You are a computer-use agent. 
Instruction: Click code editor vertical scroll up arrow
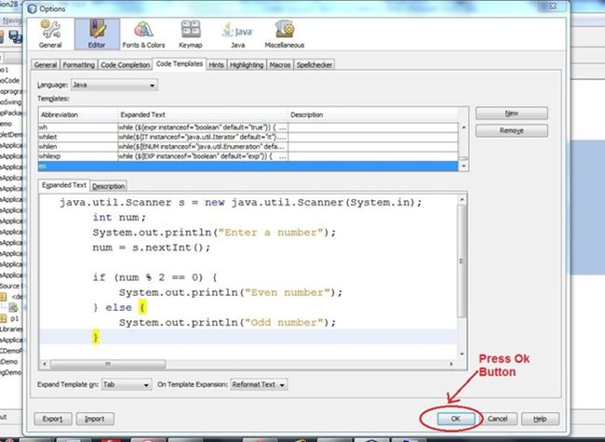462,199
